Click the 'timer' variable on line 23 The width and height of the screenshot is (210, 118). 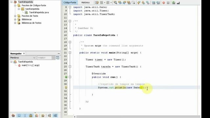(98, 60)
